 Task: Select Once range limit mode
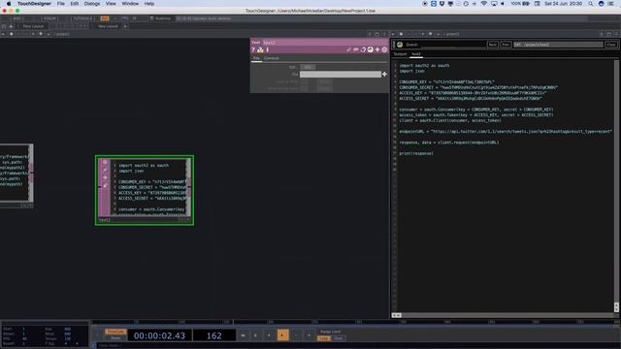pyautogui.click(x=339, y=338)
